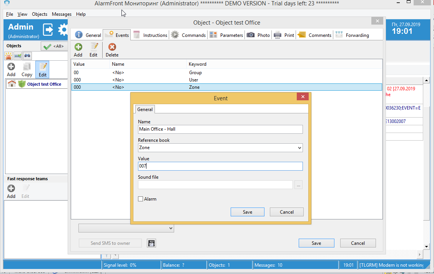Click the Modem is not working status message

point(393,265)
